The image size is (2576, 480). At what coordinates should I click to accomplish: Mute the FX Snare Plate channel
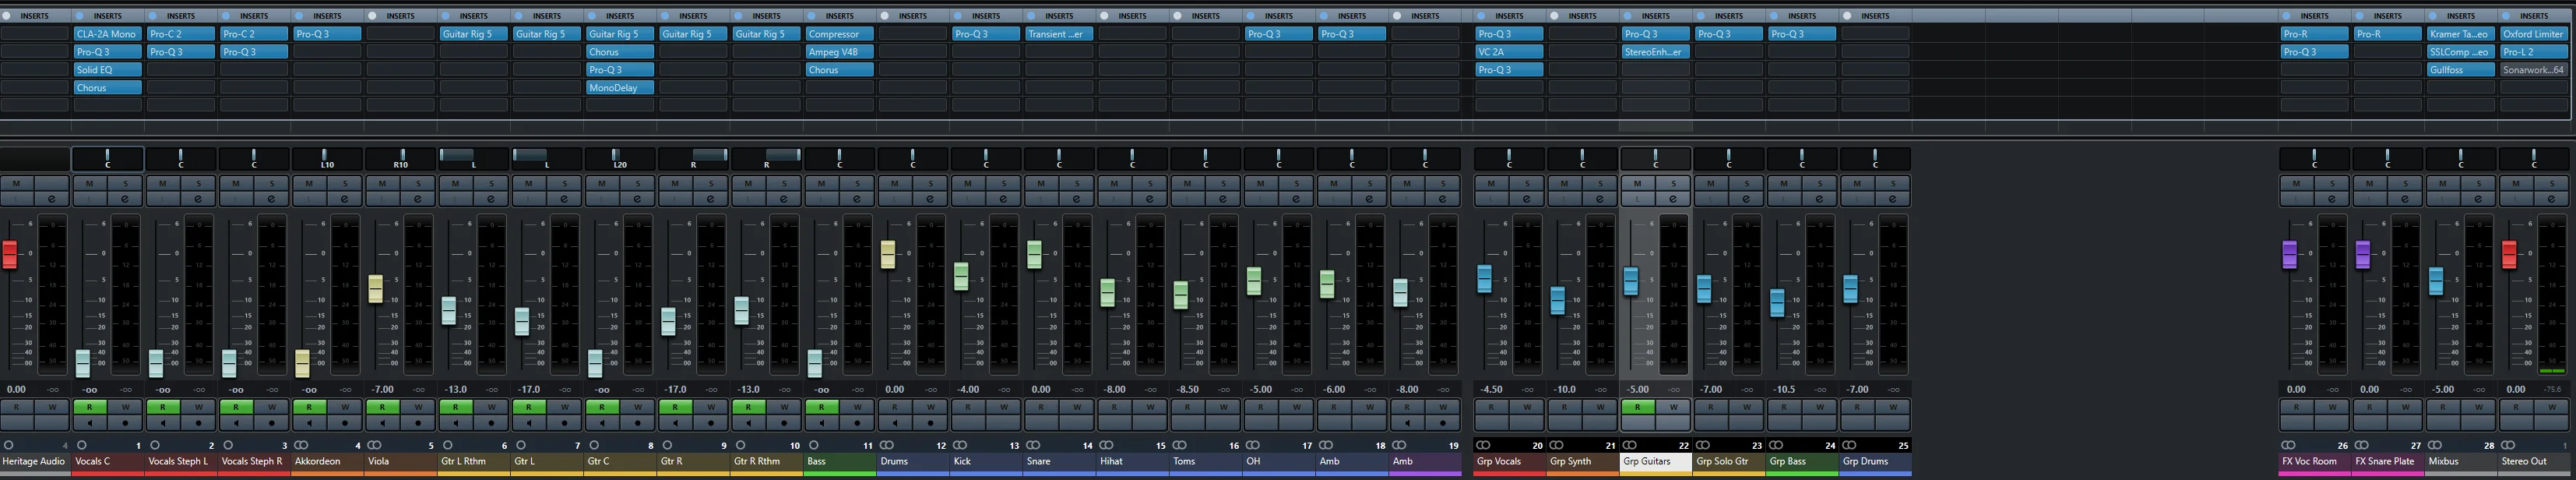click(x=2369, y=183)
